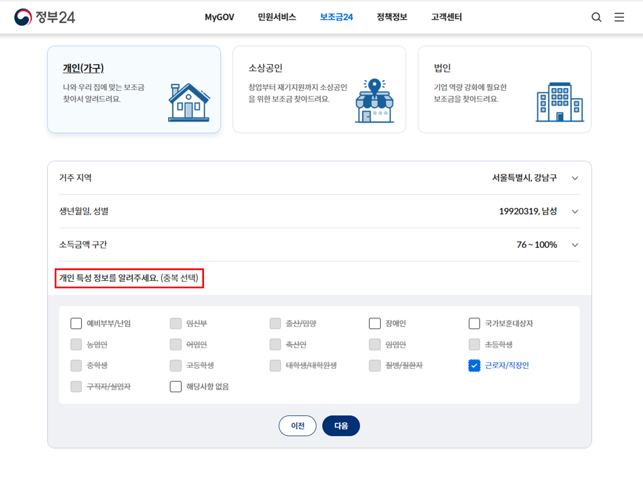Click the storefront icon on 소상공인 card
643x477 pixels.
375,100
